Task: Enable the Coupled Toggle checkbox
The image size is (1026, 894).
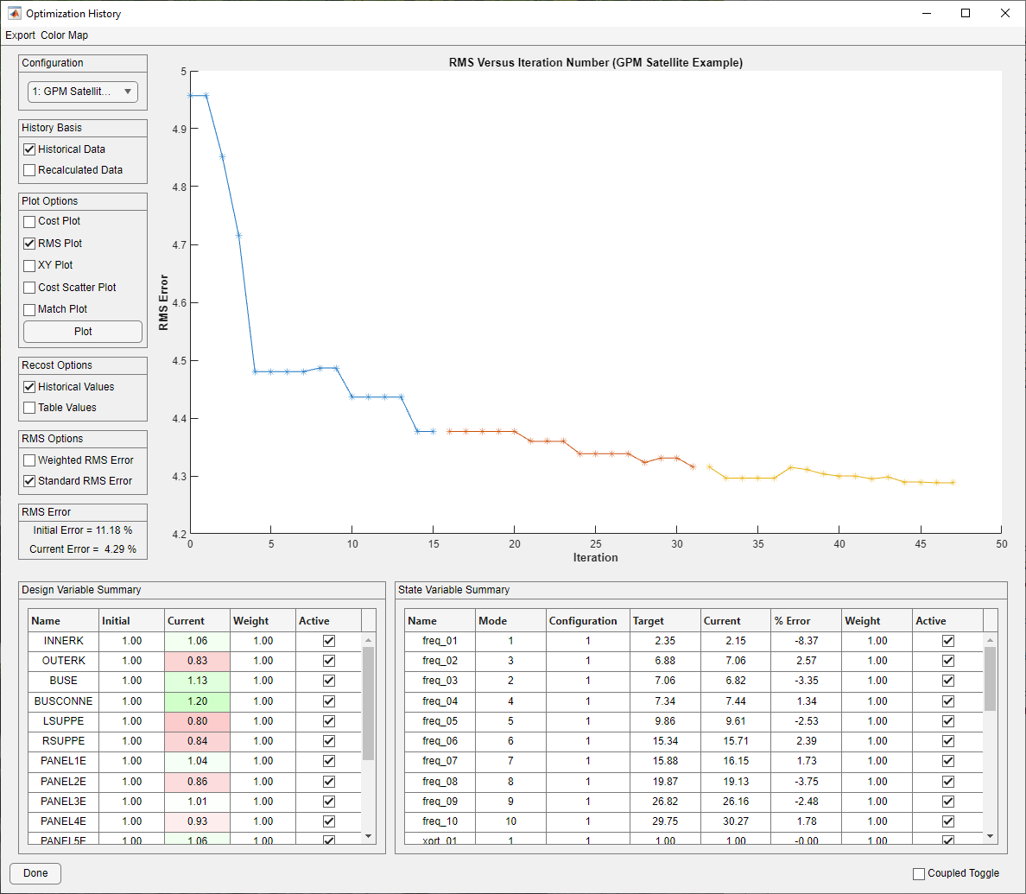Action: click(x=919, y=874)
